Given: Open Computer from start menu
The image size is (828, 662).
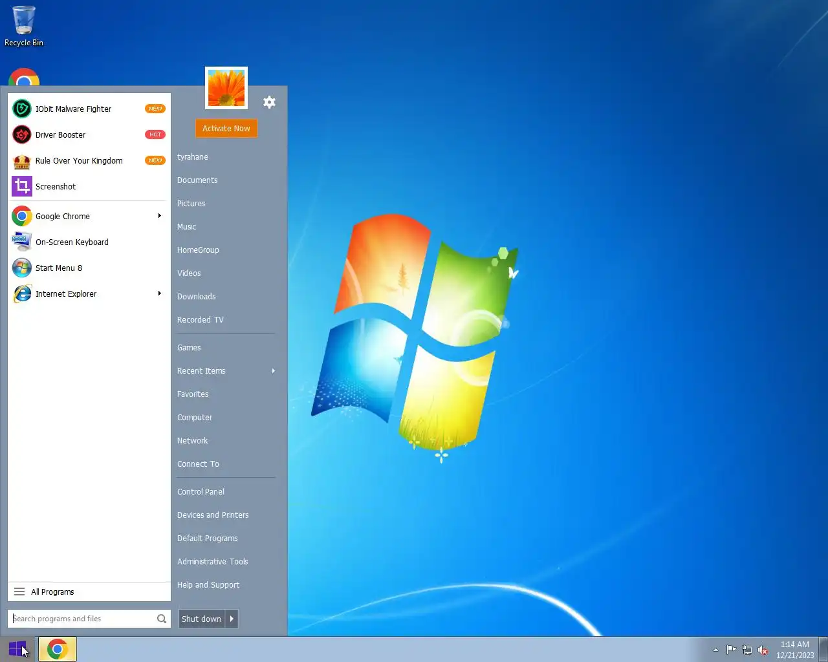Looking at the screenshot, I should 195,418.
